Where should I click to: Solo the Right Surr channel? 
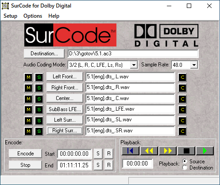39,131
